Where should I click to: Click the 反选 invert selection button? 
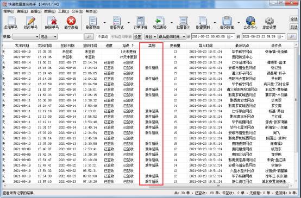click(x=294, y=27)
